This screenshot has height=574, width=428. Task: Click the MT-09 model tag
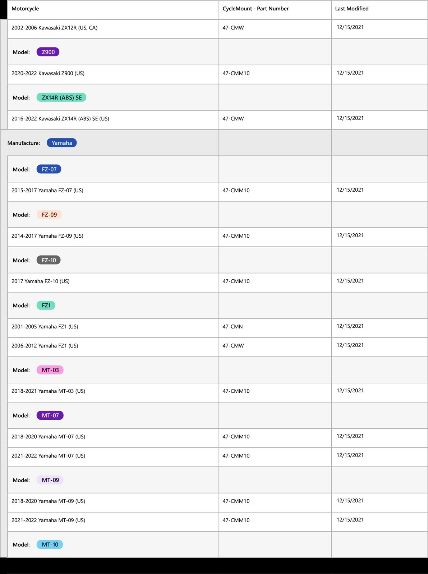(x=50, y=480)
